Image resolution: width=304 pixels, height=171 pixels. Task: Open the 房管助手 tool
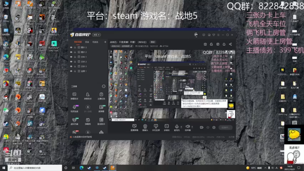coord(88,96)
